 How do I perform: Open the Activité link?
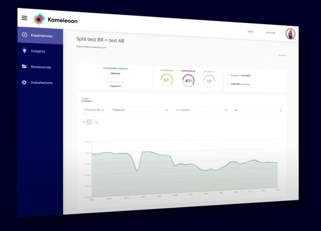271,33
